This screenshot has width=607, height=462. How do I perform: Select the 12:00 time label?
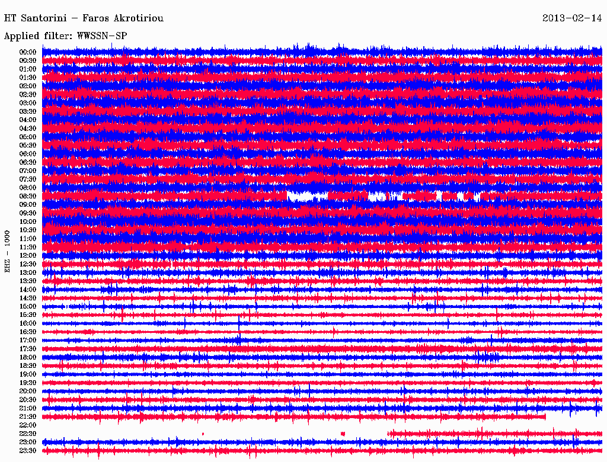click(x=28, y=256)
